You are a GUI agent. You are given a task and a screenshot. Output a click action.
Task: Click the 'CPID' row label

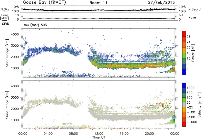pyautogui.click(x=6, y=24)
